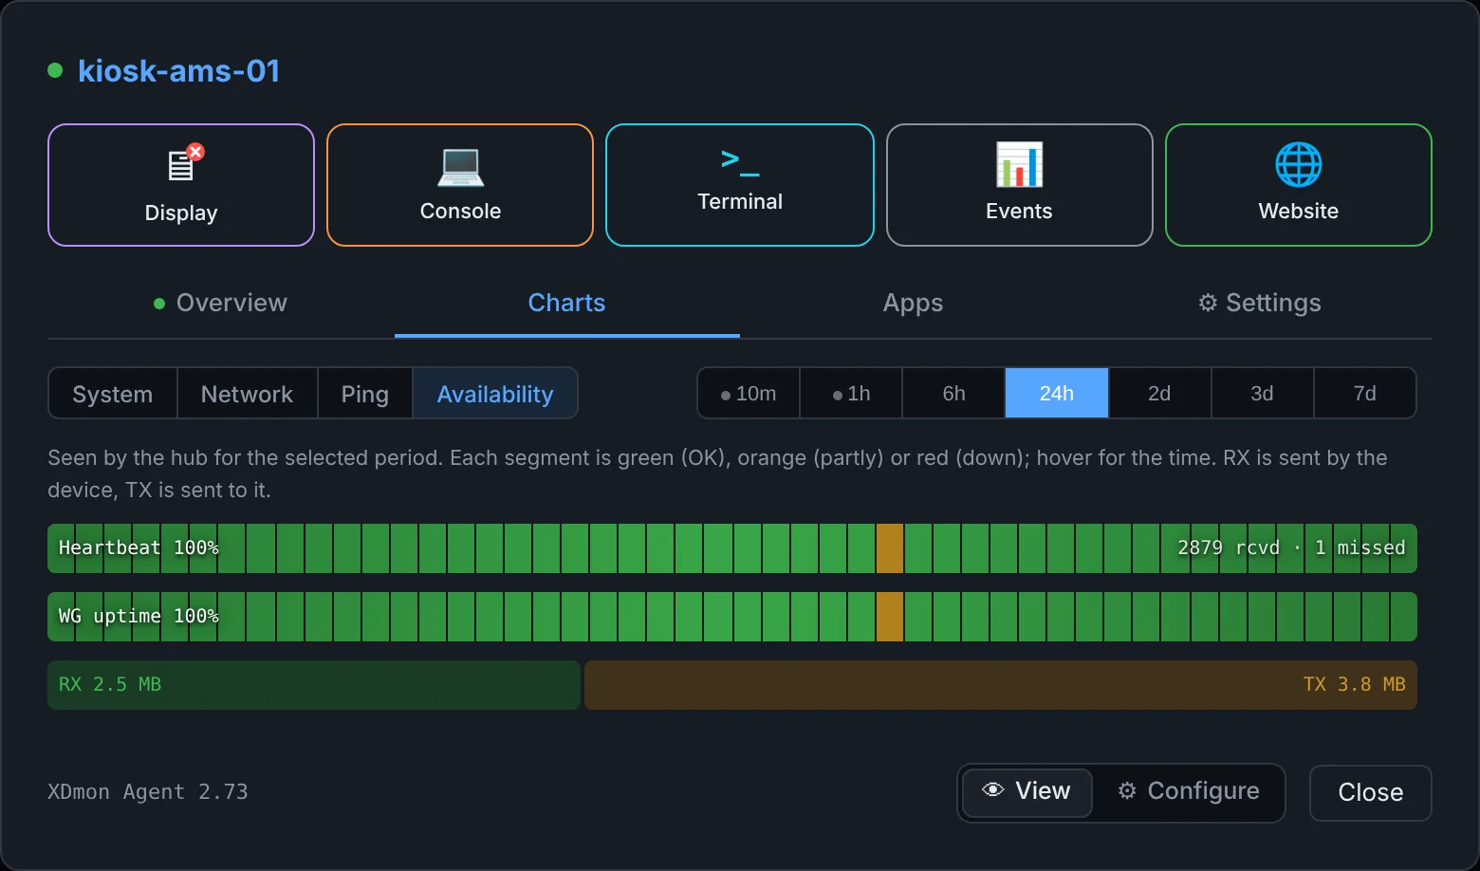
Task: Launch the Terminal prompt card
Action: tap(740, 185)
